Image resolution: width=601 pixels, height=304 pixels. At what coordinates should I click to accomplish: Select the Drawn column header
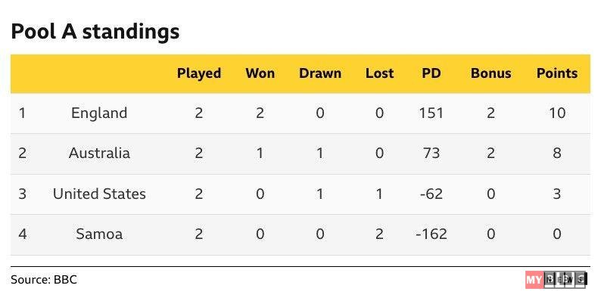[x=320, y=73]
